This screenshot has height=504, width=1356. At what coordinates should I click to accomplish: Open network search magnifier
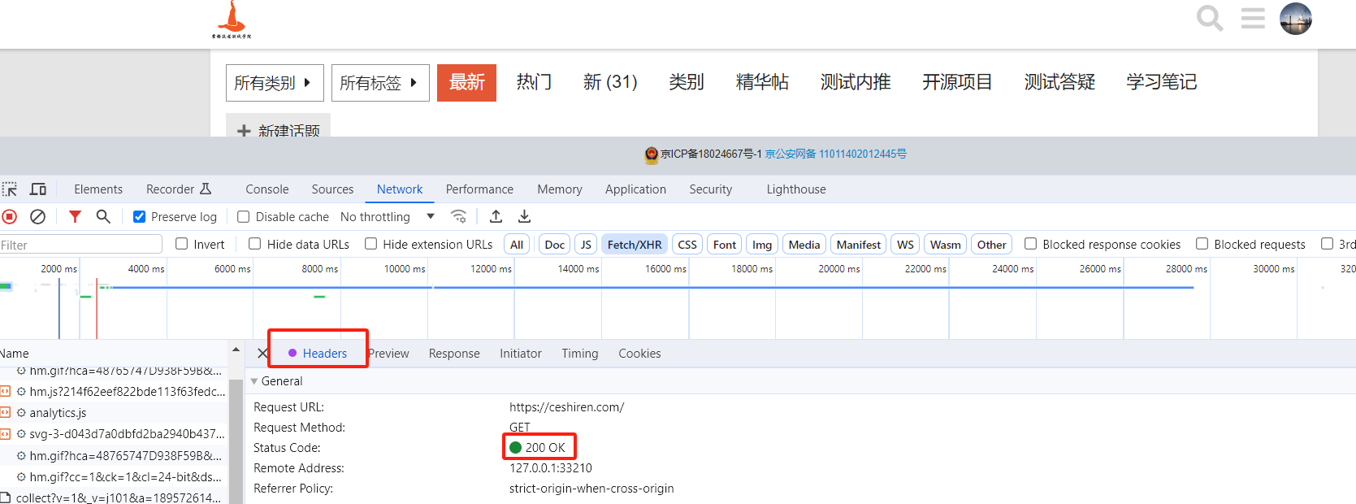pos(103,216)
